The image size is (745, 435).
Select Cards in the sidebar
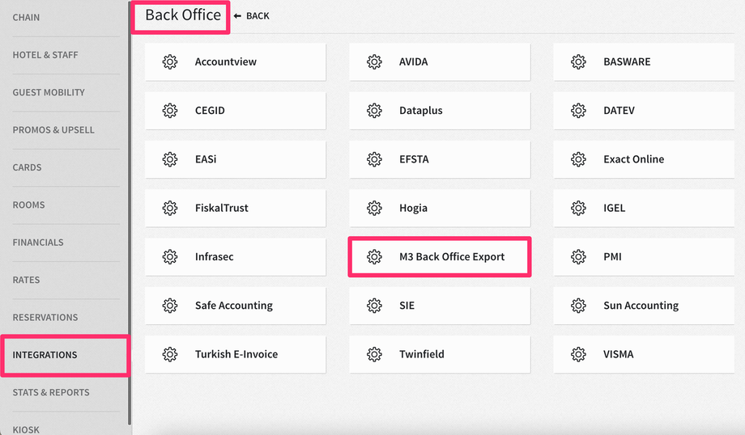pos(27,167)
